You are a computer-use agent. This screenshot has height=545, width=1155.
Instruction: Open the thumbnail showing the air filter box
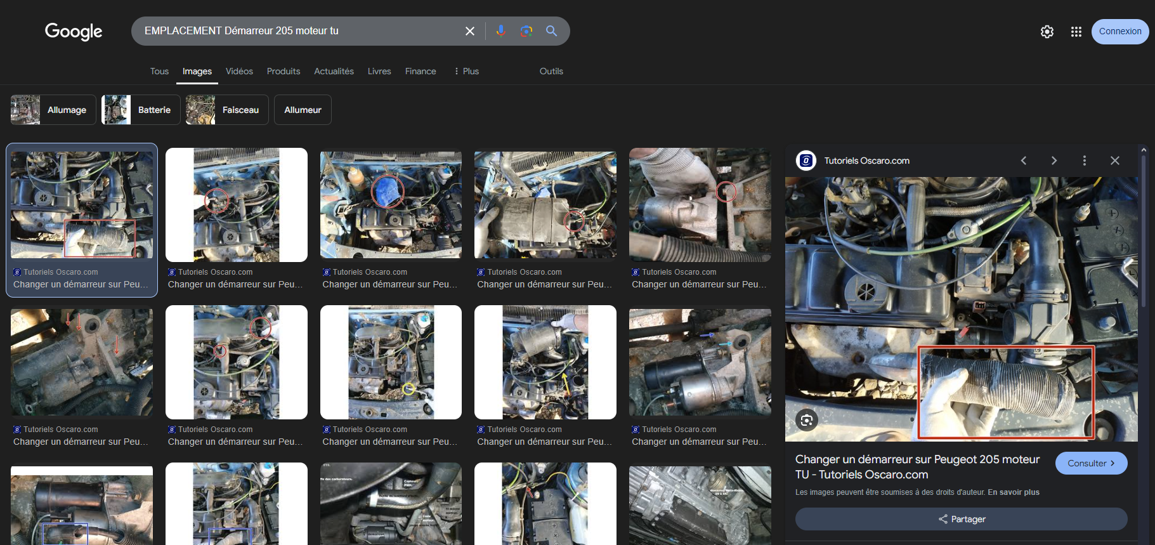(x=545, y=205)
